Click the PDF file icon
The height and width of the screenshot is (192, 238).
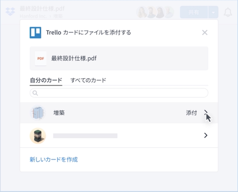coord(41,58)
